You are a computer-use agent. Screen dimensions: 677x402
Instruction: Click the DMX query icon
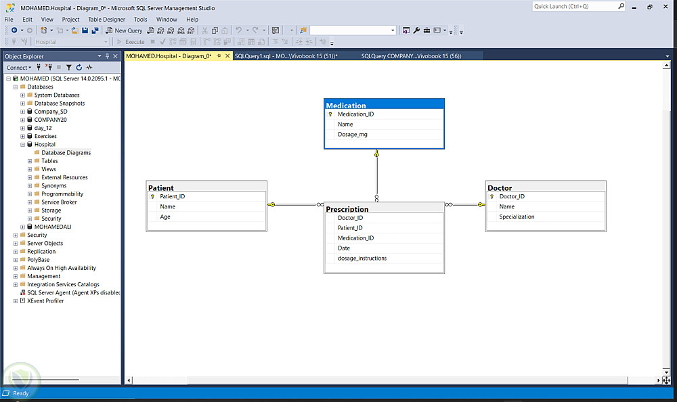171,30
